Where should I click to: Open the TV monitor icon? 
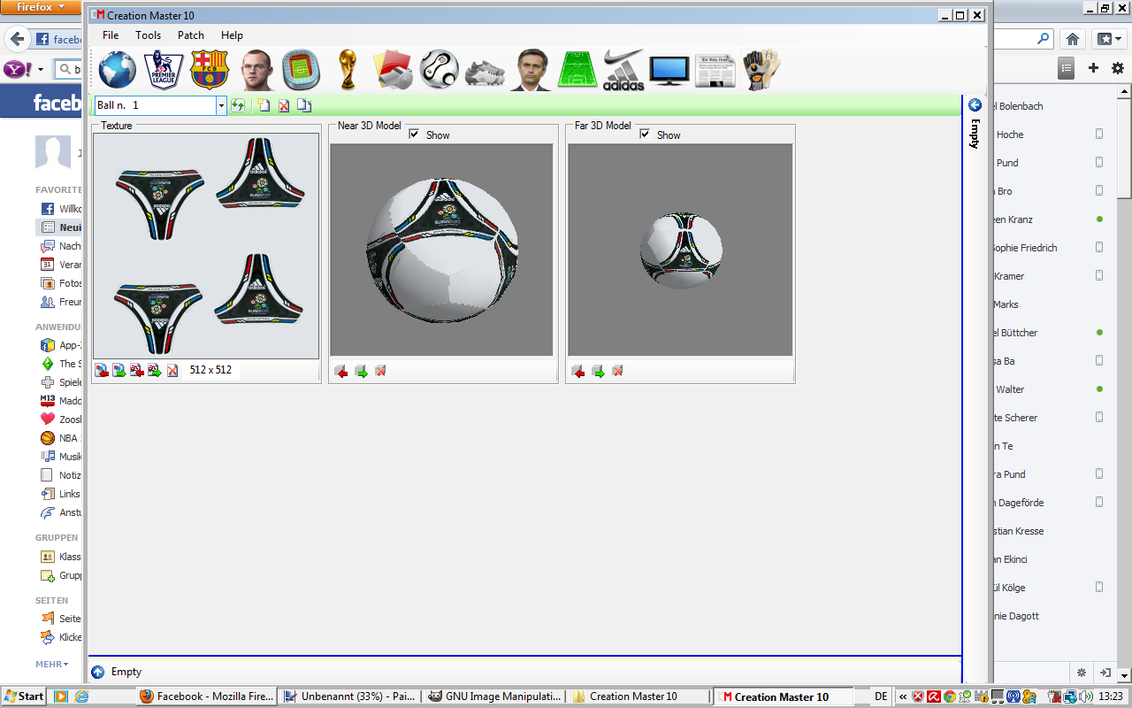pos(669,71)
